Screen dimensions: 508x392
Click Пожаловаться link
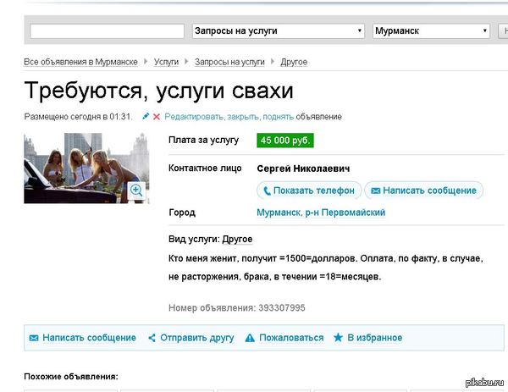pyautogui.click(x=291, y=338)
